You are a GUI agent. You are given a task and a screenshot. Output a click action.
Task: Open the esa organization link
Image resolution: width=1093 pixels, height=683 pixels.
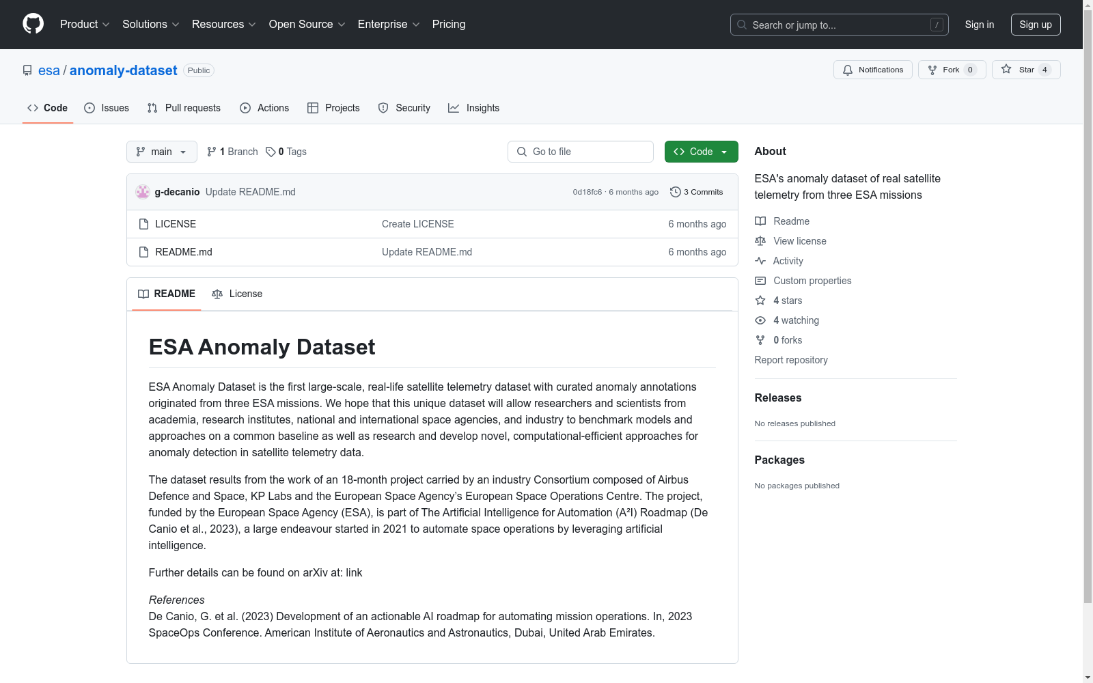click(x=49, y=70)
